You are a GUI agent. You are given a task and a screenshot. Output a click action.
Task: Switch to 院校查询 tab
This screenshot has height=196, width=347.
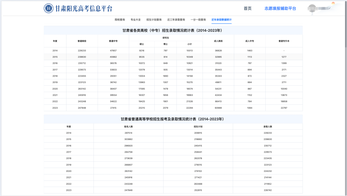[x=120, y=20]
